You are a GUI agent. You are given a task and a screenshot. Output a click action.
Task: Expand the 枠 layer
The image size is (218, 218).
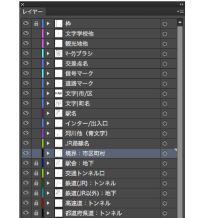coord(48,24)
